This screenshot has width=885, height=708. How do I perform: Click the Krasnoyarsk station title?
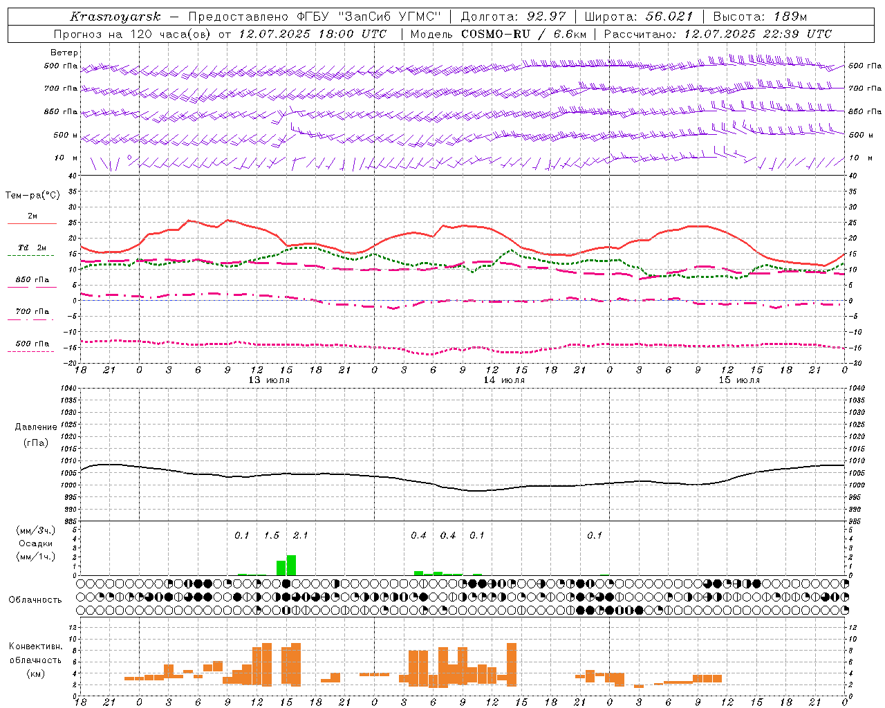[x=115, y=17]
